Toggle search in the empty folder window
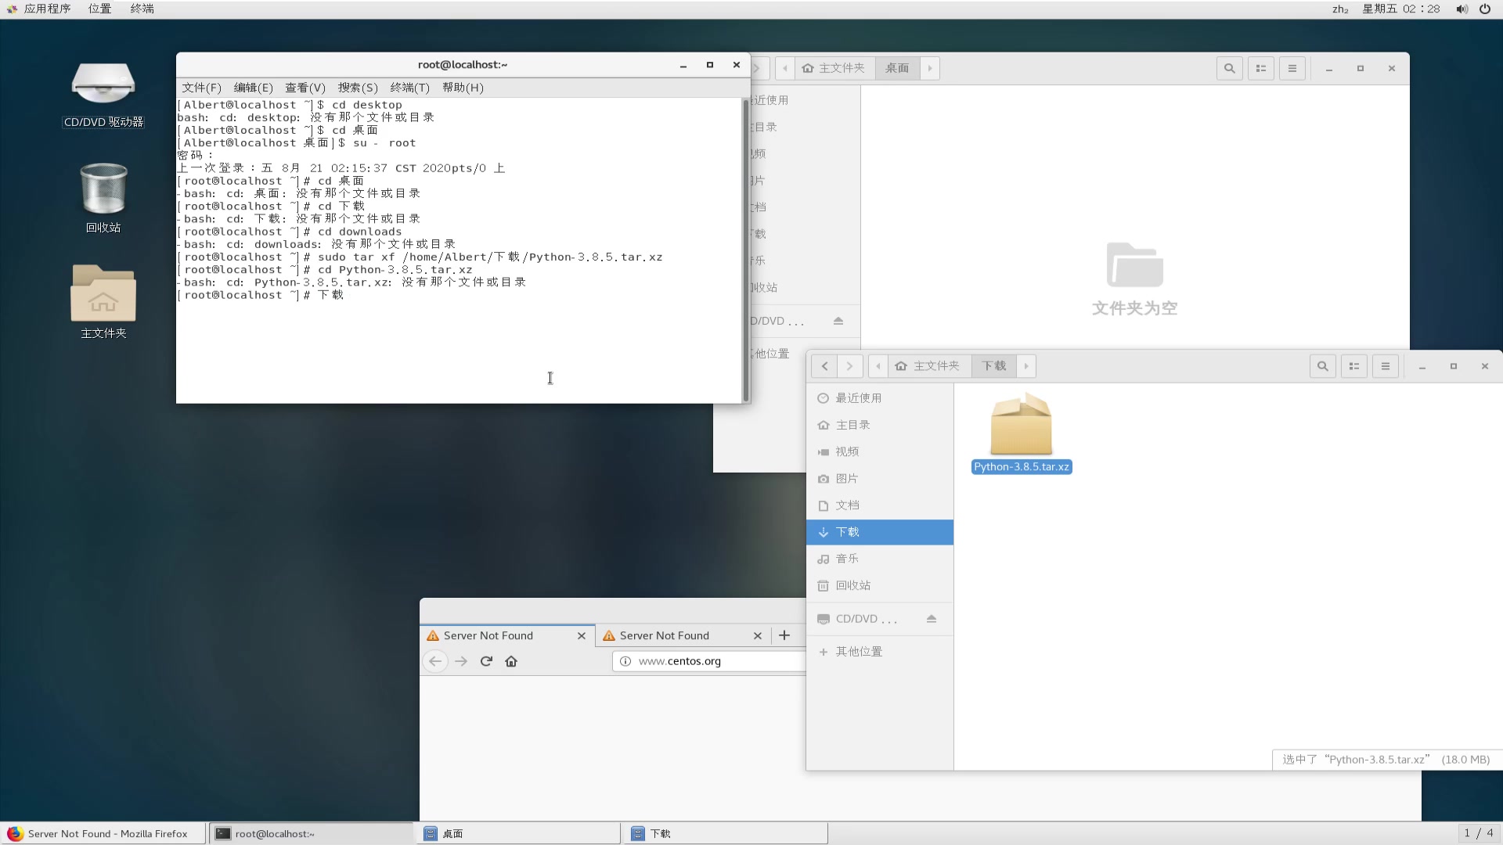This screenshot has height=845, width=1503. (1229, 68)
